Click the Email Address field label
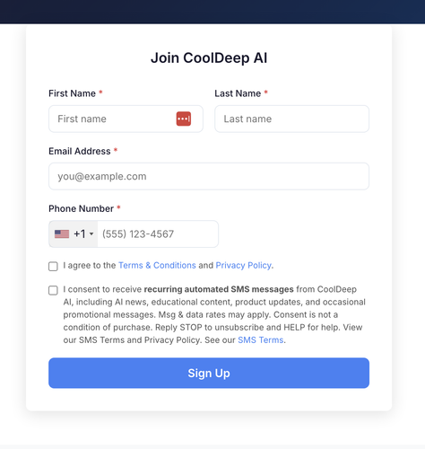This screenshot has height=449, width=425. point(80,151)
